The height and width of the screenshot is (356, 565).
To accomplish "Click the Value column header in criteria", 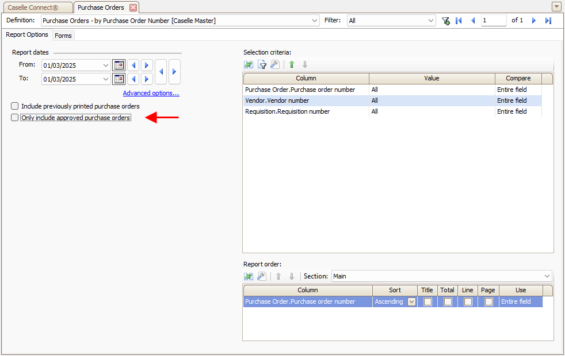I will pyautogui.click(x=432, y=79).
